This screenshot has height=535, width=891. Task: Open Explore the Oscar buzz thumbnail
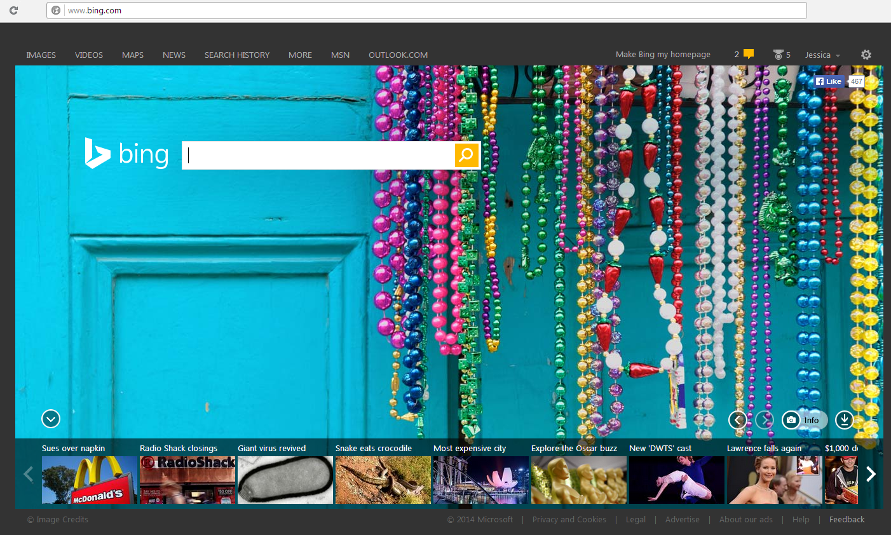point(579,480)
